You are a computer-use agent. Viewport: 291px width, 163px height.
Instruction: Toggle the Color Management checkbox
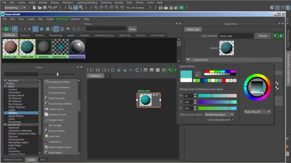pos(232,120)
